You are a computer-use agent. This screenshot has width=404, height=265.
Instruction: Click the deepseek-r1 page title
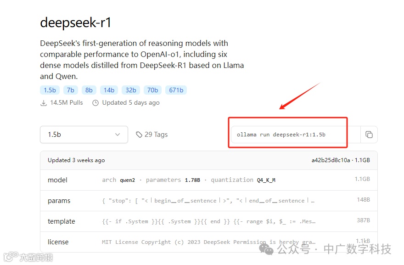[75, 23]
